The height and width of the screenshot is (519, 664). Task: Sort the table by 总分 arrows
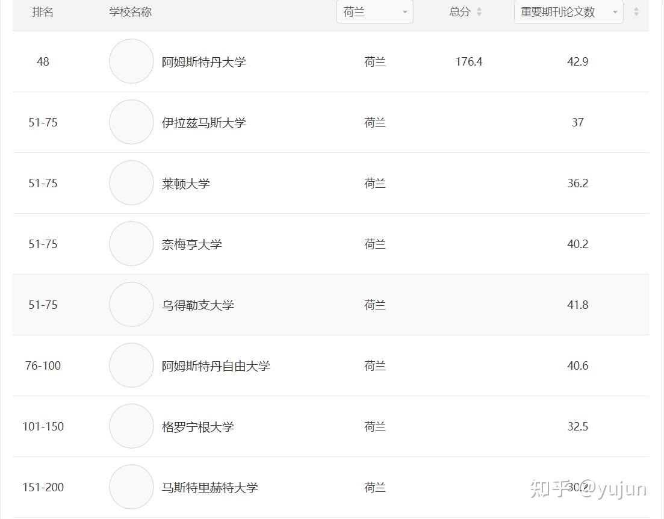[x=479, y=12]
